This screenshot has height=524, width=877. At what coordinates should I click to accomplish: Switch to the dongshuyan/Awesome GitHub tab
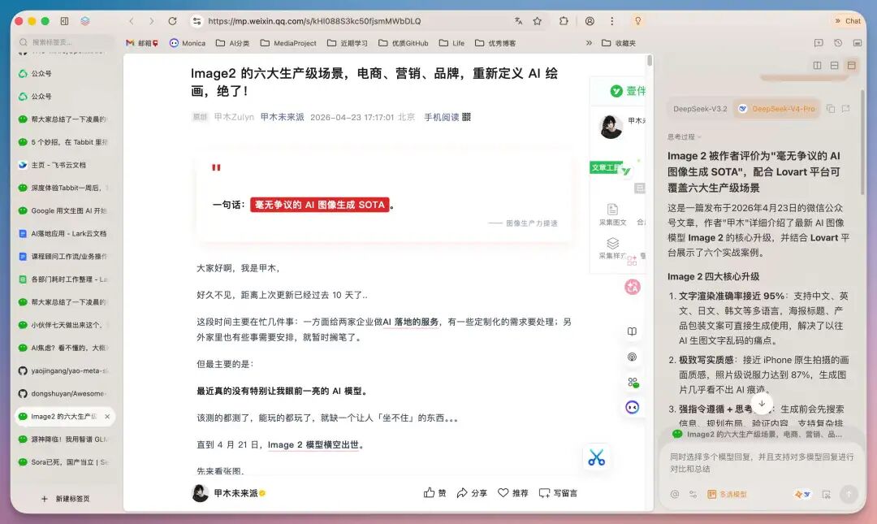pyautogui.click(x=66, y=393)
